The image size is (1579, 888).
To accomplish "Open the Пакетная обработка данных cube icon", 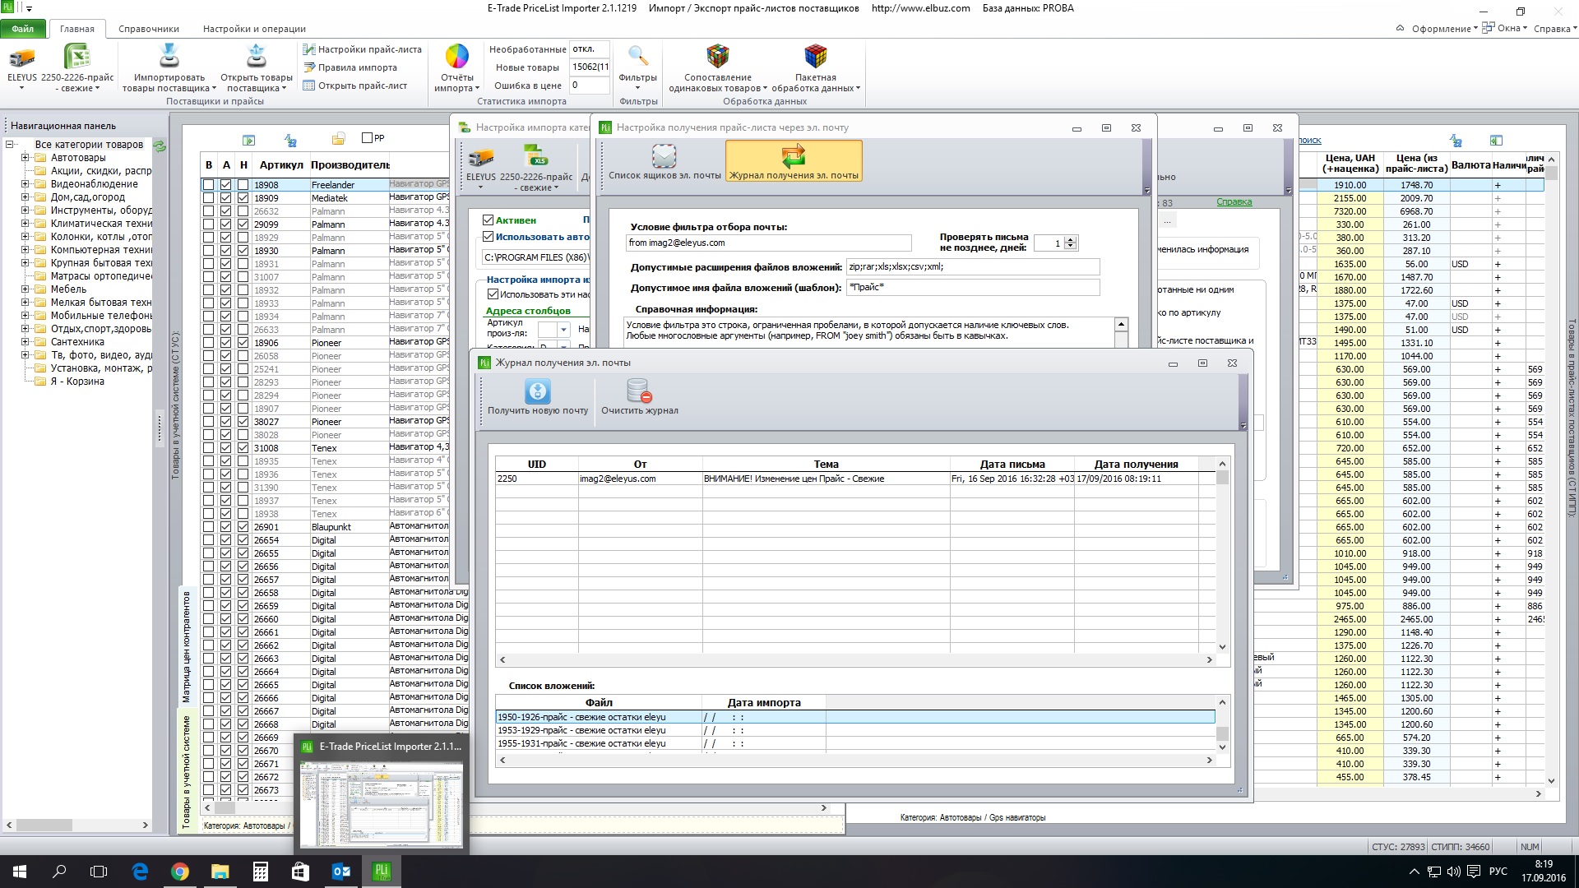I will 815,56.
